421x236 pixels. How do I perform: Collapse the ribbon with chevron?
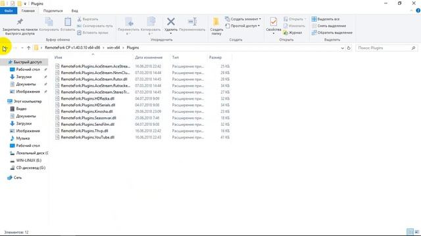[412, 10]
